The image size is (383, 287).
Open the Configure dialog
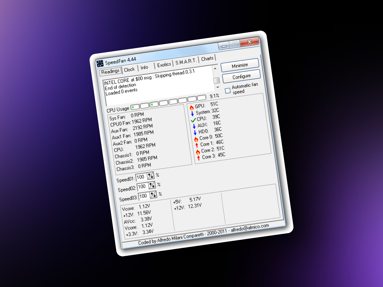point(242,76)
